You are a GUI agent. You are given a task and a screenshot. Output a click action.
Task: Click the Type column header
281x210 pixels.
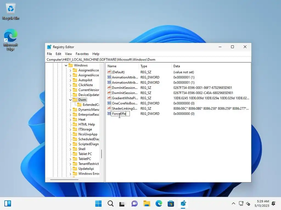click(x=155, y=66)
